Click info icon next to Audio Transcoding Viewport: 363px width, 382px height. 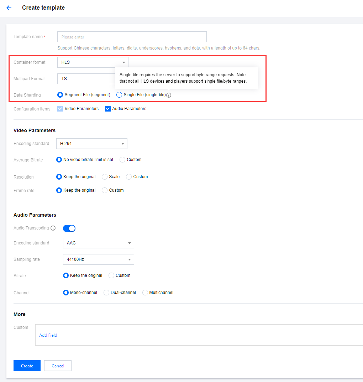coord(53,228)
